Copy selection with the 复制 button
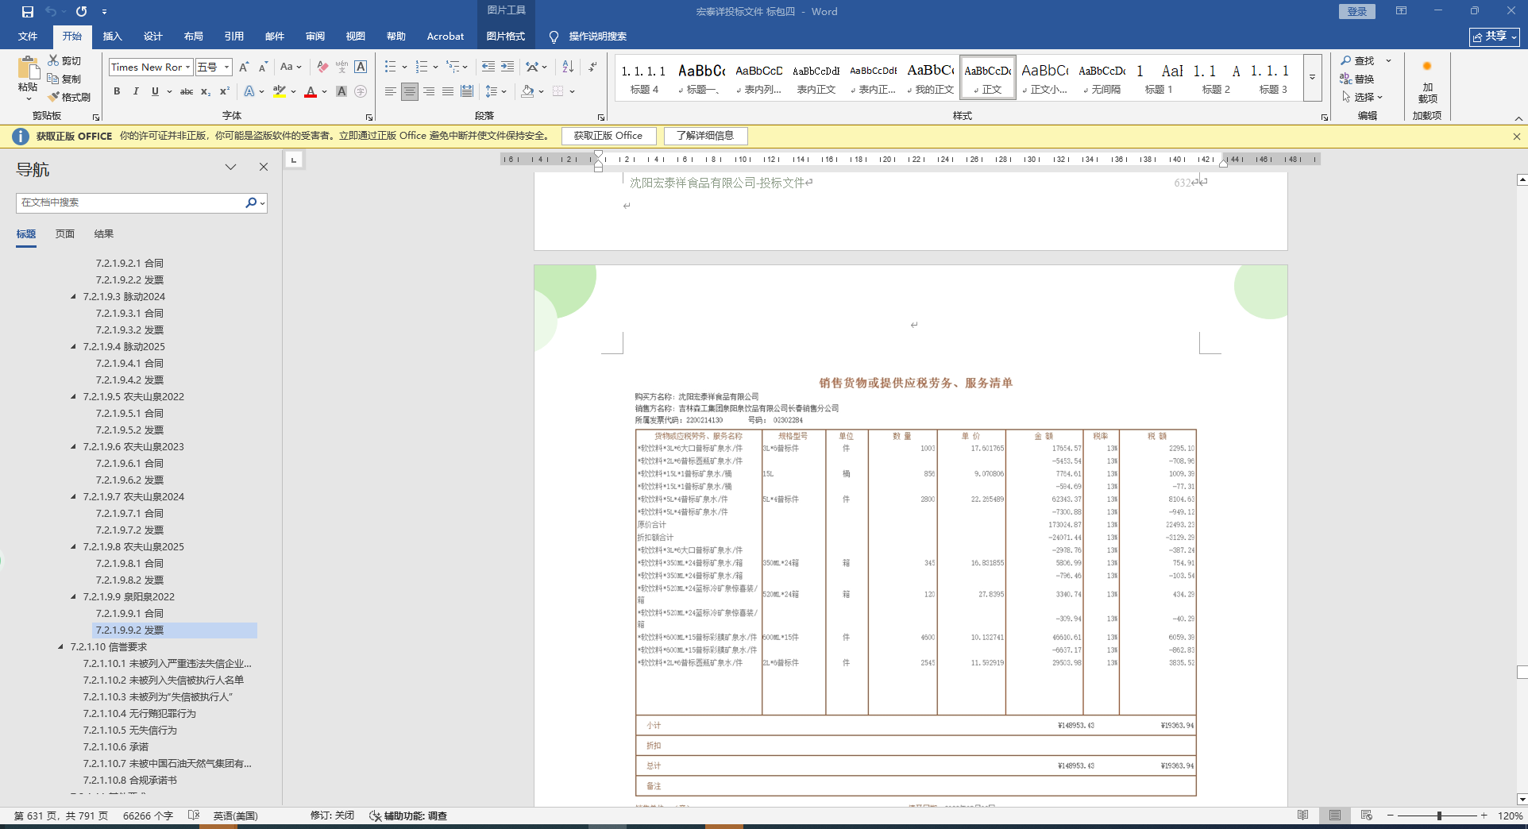1528x829 pixels. click(x=64, y=79)
